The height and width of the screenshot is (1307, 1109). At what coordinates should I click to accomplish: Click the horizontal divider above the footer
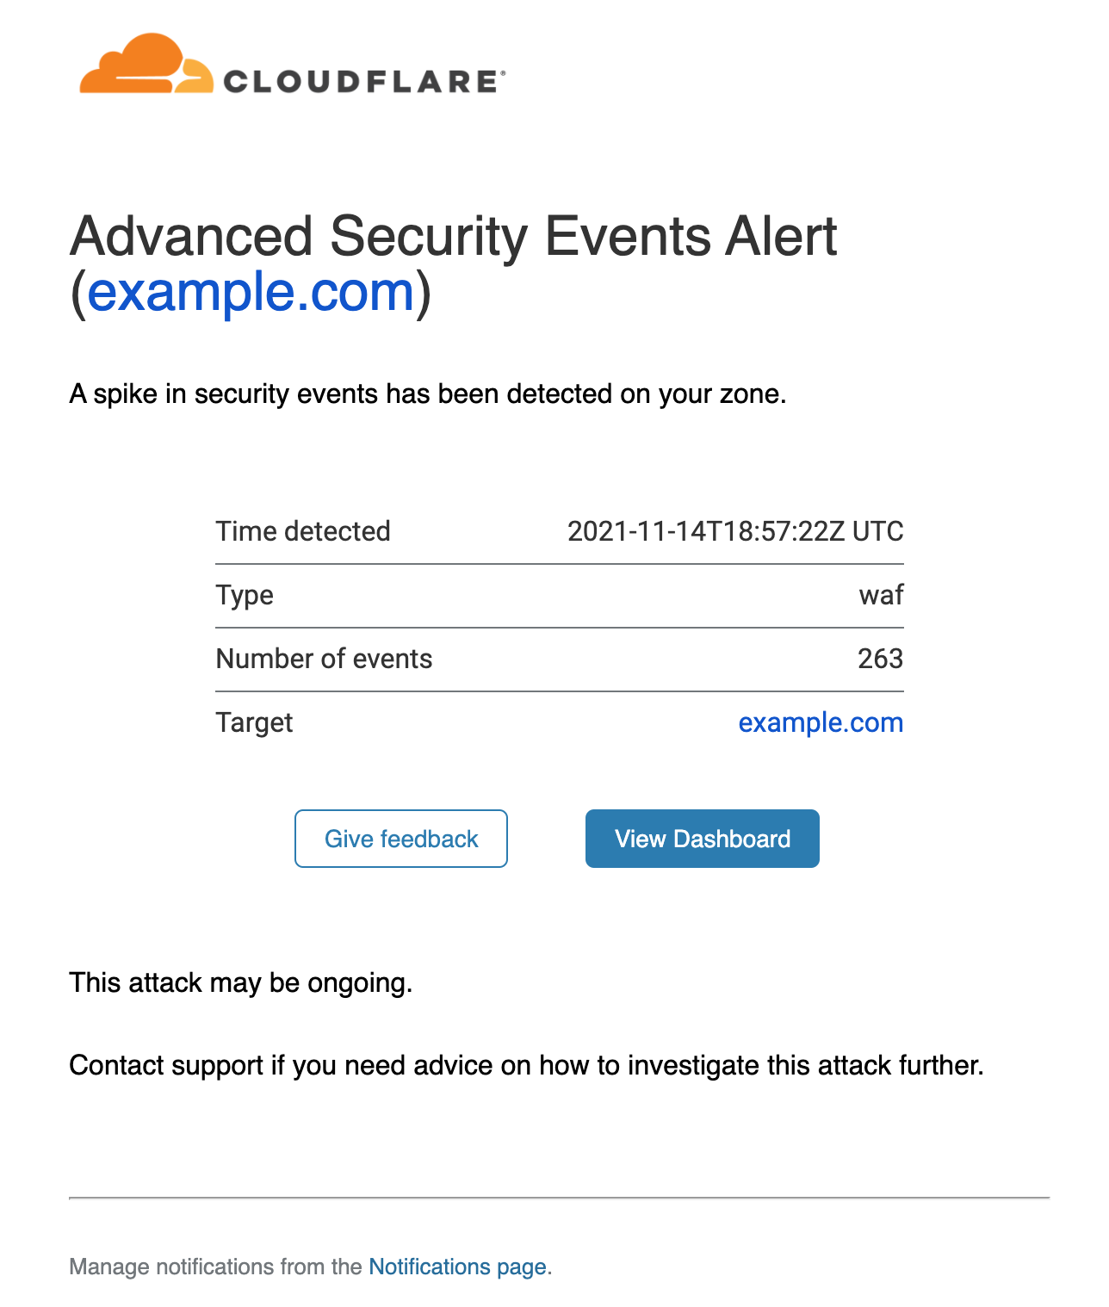click(560, 1198)
